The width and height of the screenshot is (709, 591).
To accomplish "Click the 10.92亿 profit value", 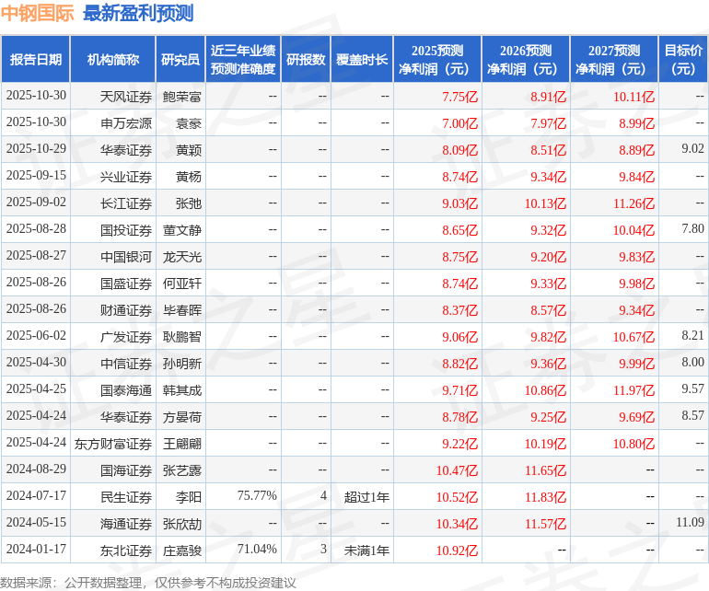I will coord(457,550).
